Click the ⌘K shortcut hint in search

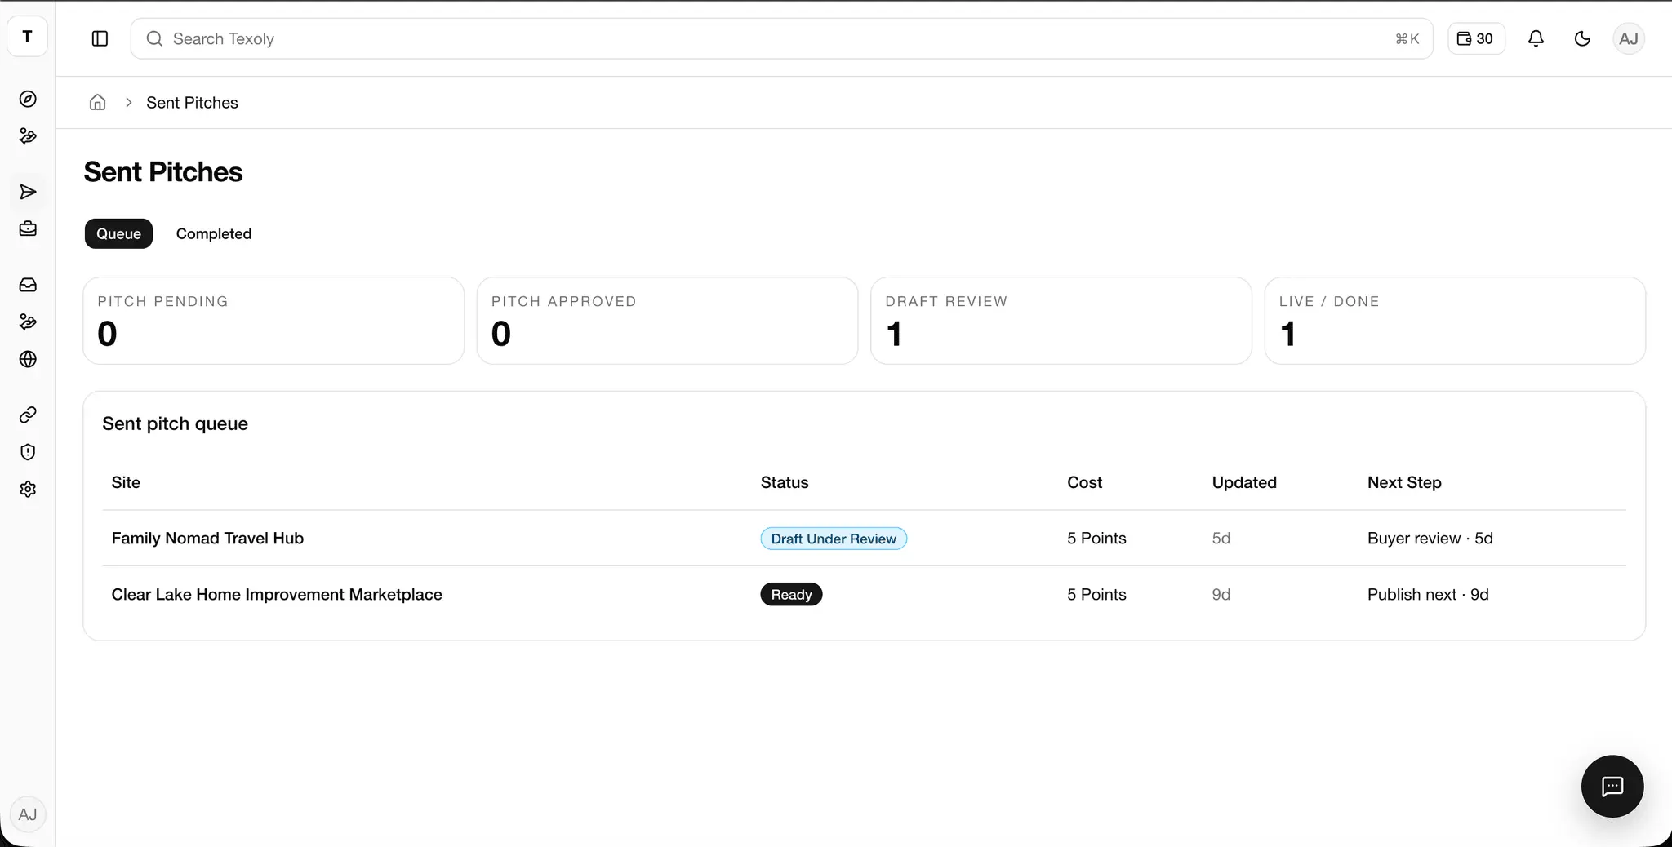pyautogui.click(x=1407, y=38)
